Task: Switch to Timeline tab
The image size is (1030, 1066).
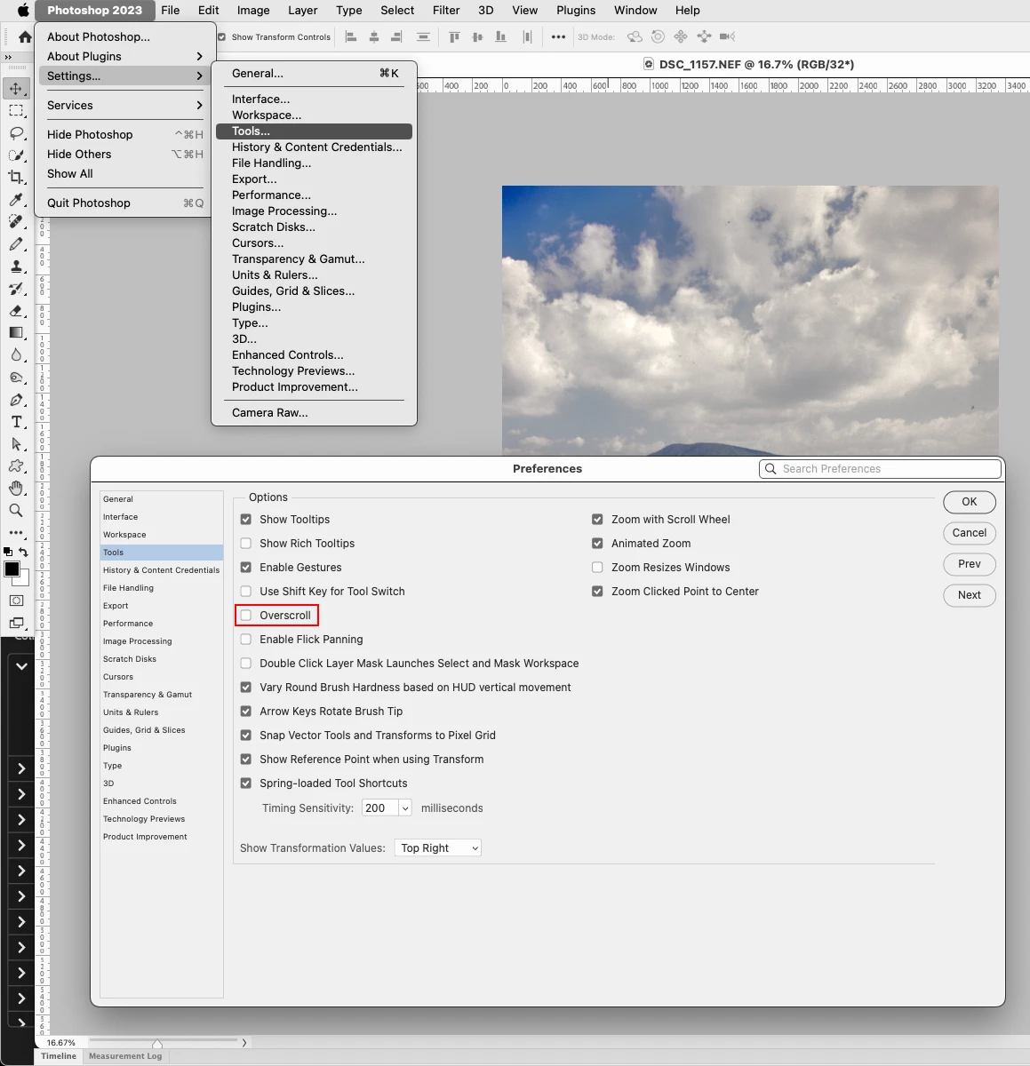Action: (x=59, y=1056)
